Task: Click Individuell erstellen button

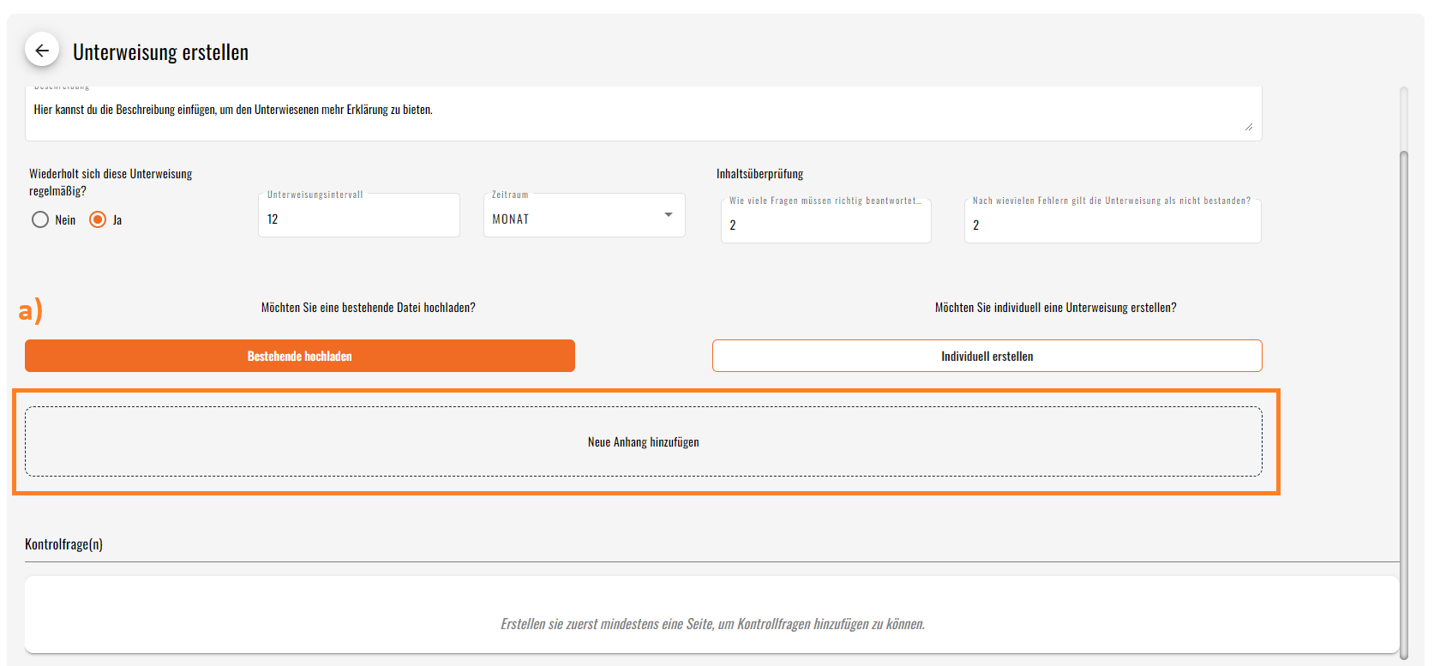Action: (987, 356)
